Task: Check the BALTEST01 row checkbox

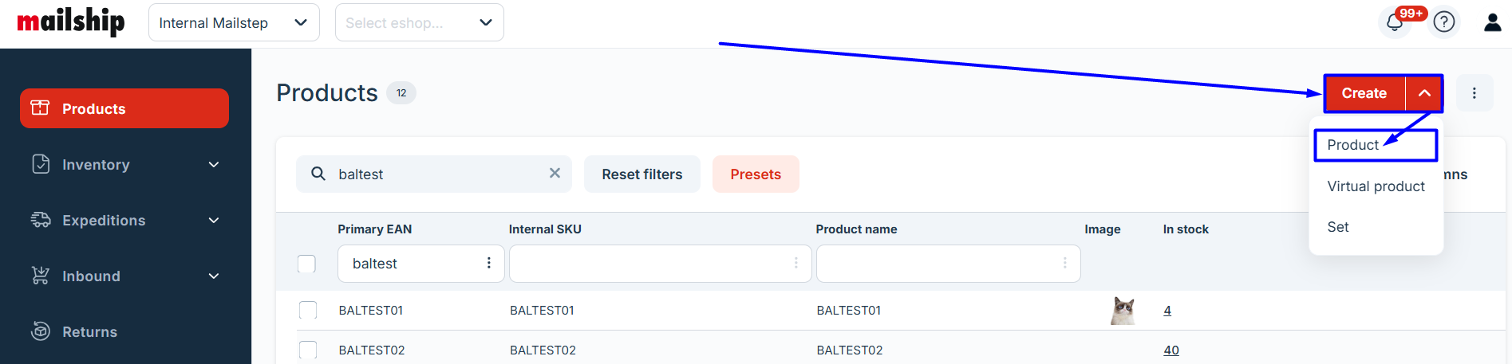Action: click(308, 310)
